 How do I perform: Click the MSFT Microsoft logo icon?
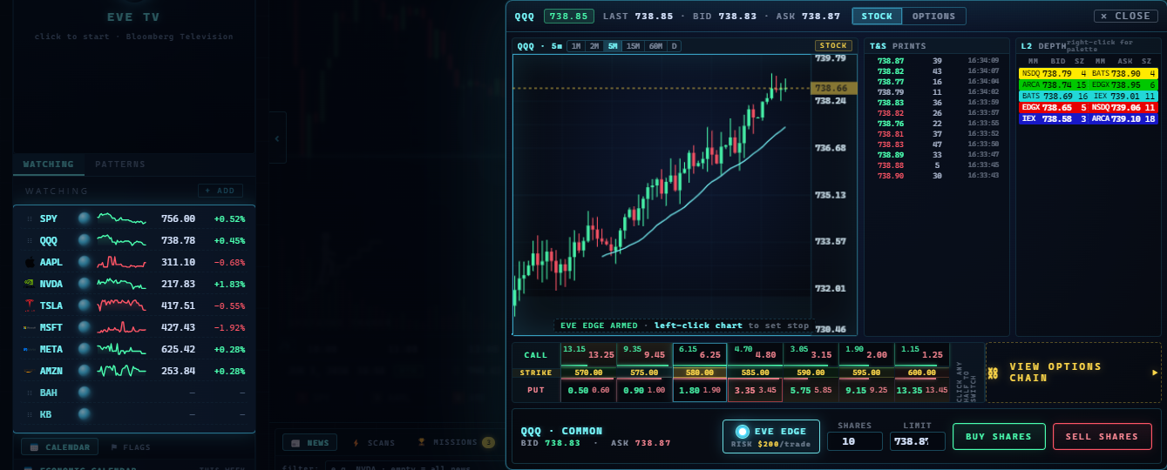pyautogui.click(x=30, y=327)
